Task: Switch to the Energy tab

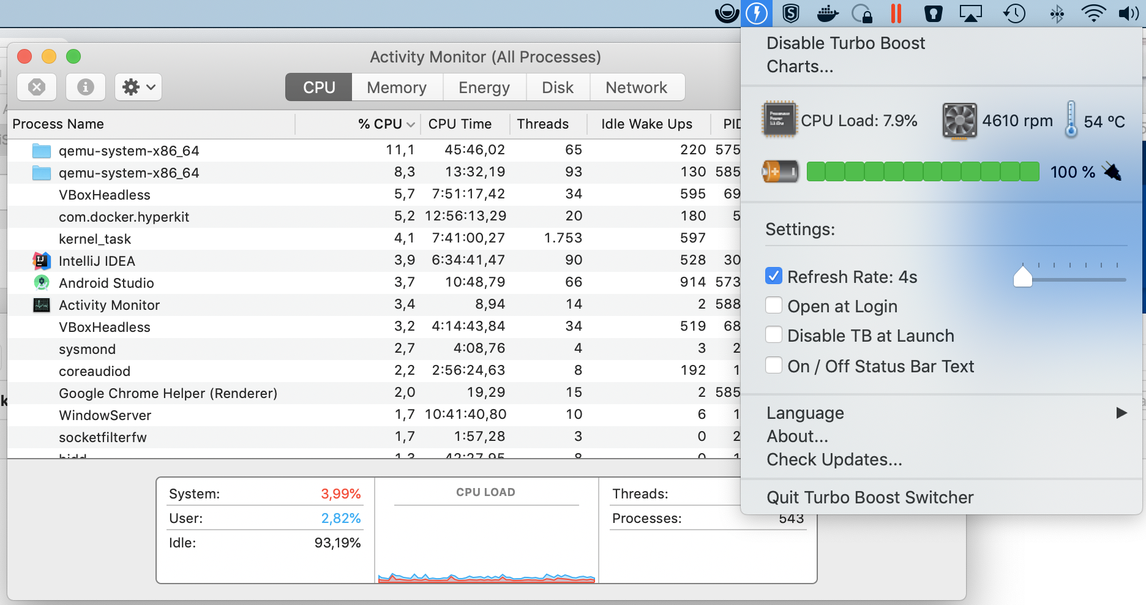Action: pyautogui.click(x=484, y=87)
